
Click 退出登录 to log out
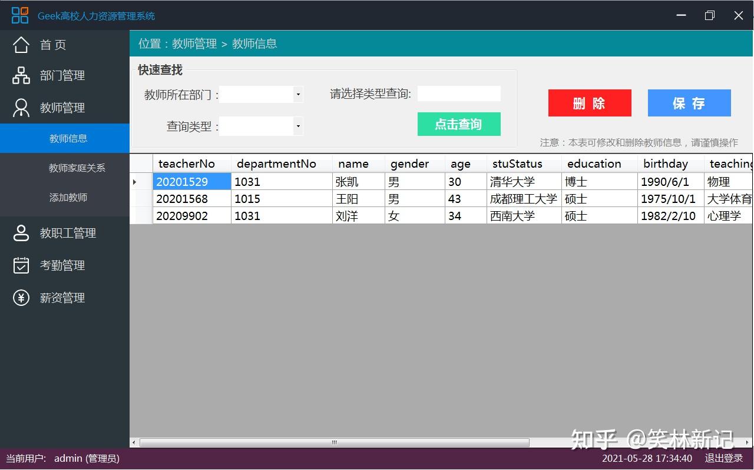[x=724, y=458]
